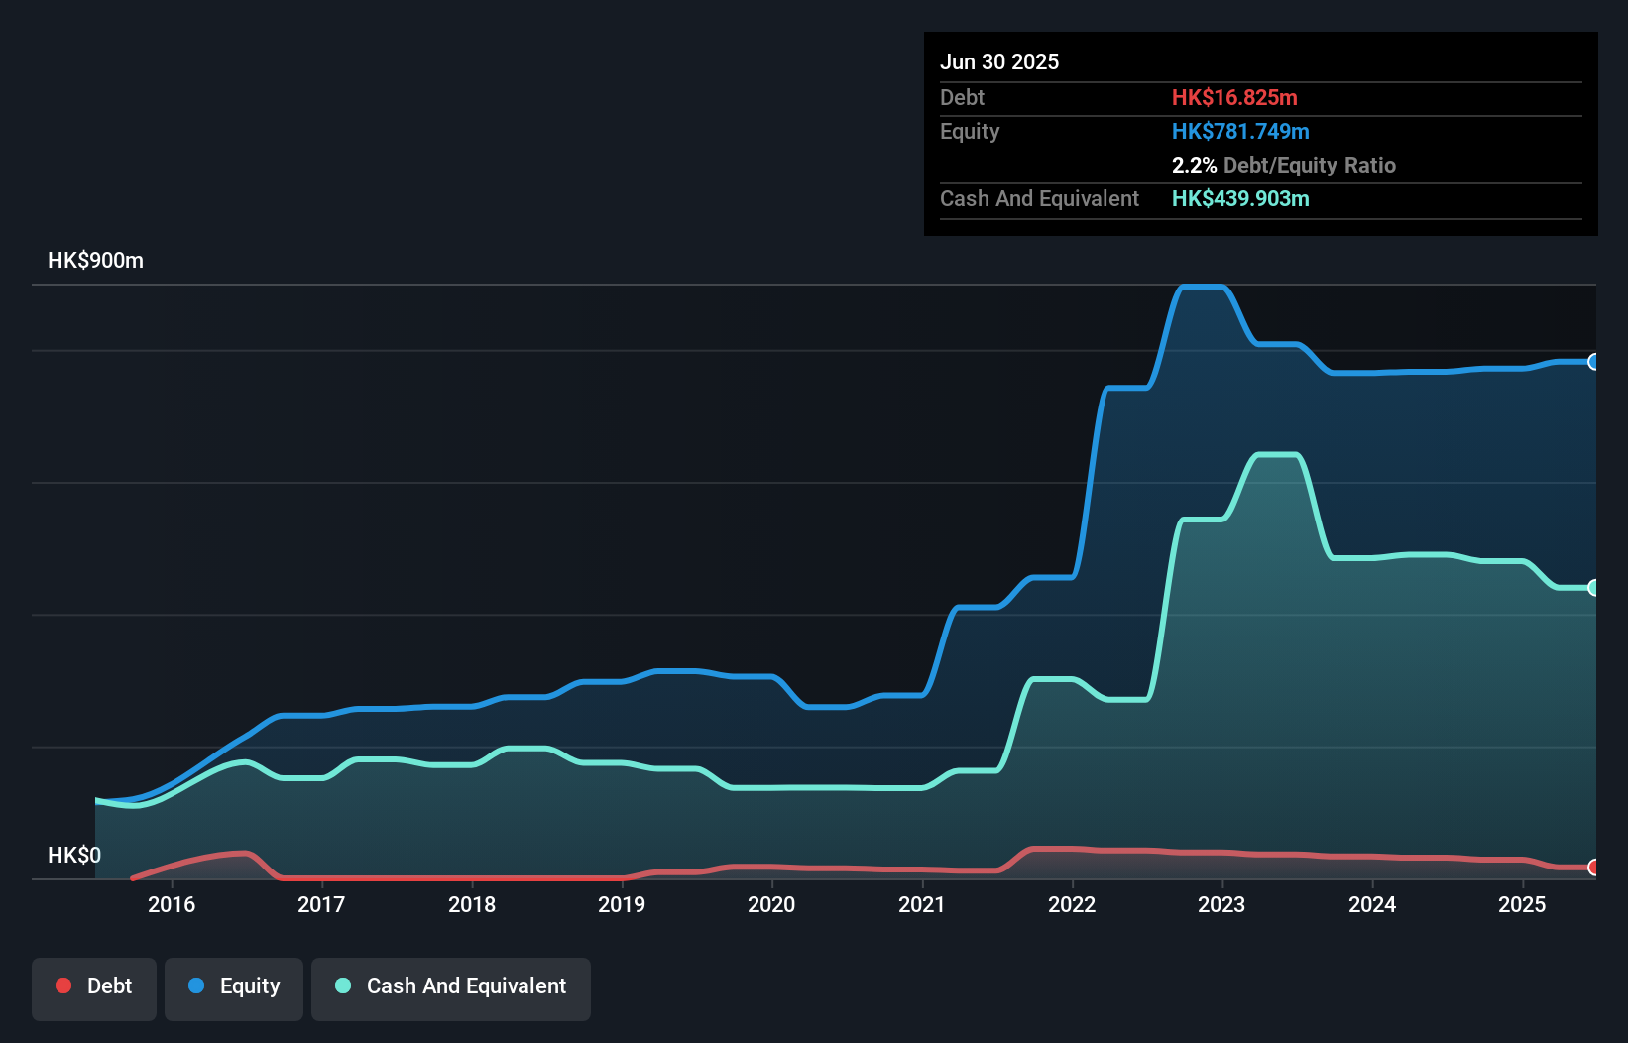The width and height of the screenshot is (1628, 1043).
Task: Select the 2016 axis label
Action: (172, 905)
